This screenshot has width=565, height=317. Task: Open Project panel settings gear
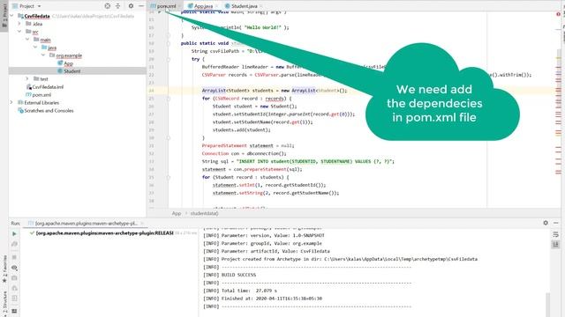point(131,6)
